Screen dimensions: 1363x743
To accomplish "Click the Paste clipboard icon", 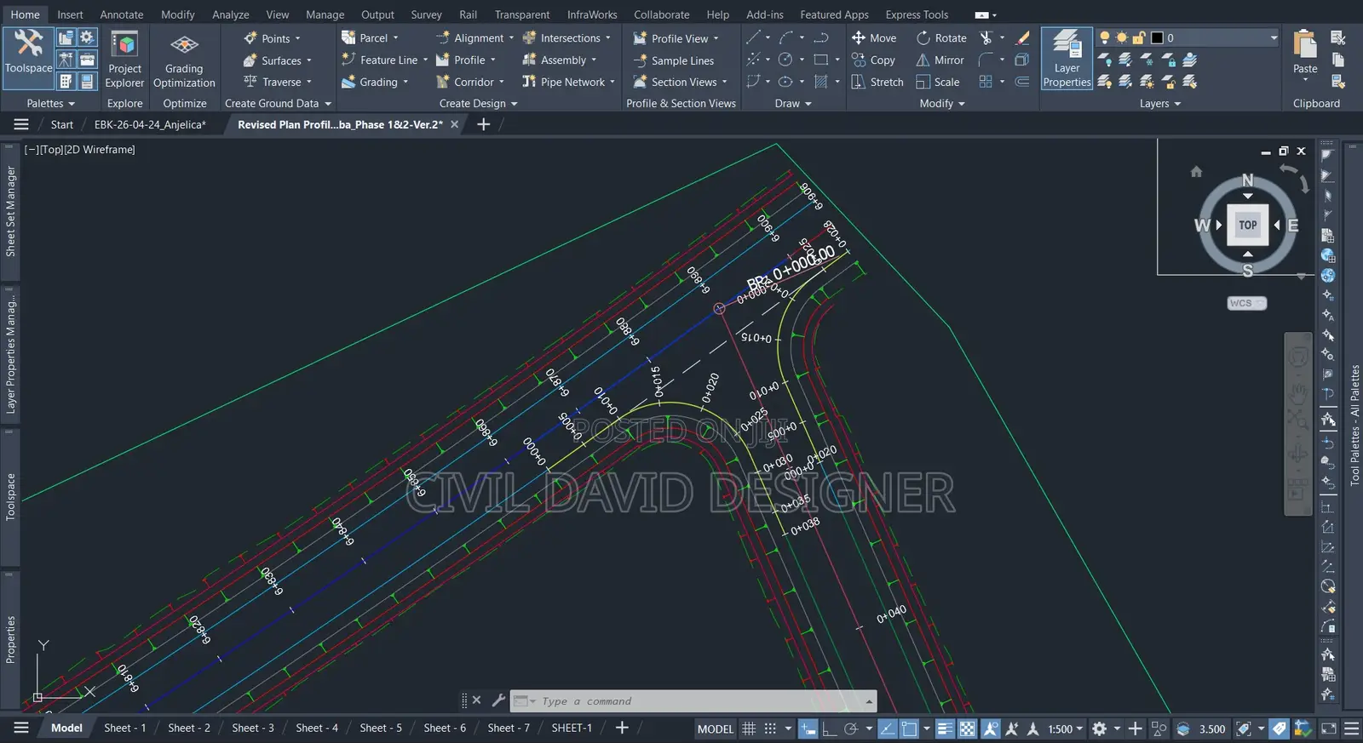I will [x=1305, y=43].
